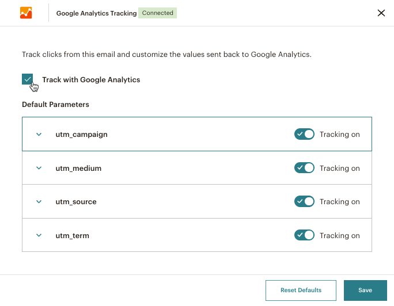394x306 pixels.
Task: Expand the utm_source parameter chevron
Action: (39, 202)
